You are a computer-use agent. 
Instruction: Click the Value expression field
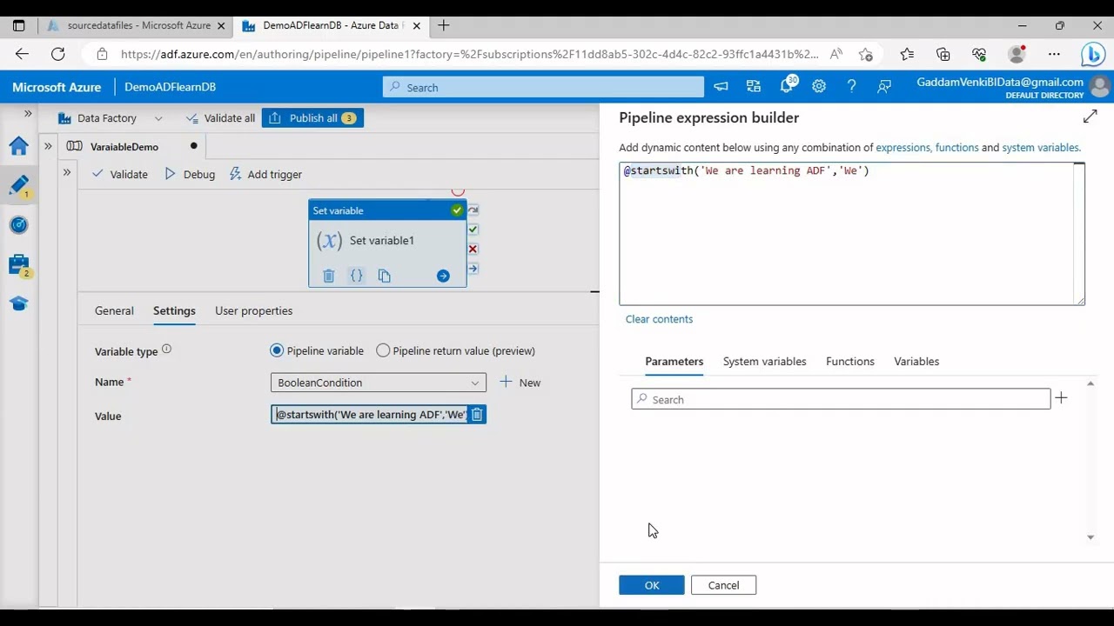[369, 415]
